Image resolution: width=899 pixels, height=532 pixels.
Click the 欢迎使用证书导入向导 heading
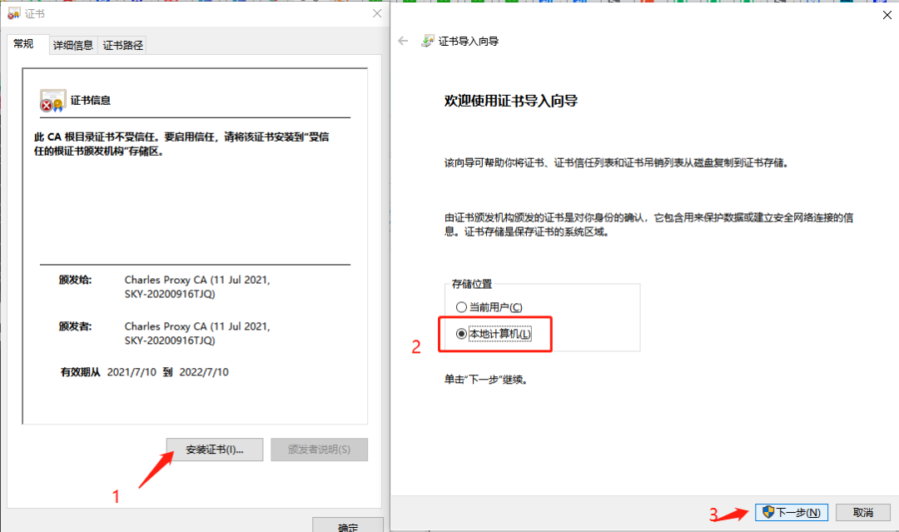(x=511, y=102)
